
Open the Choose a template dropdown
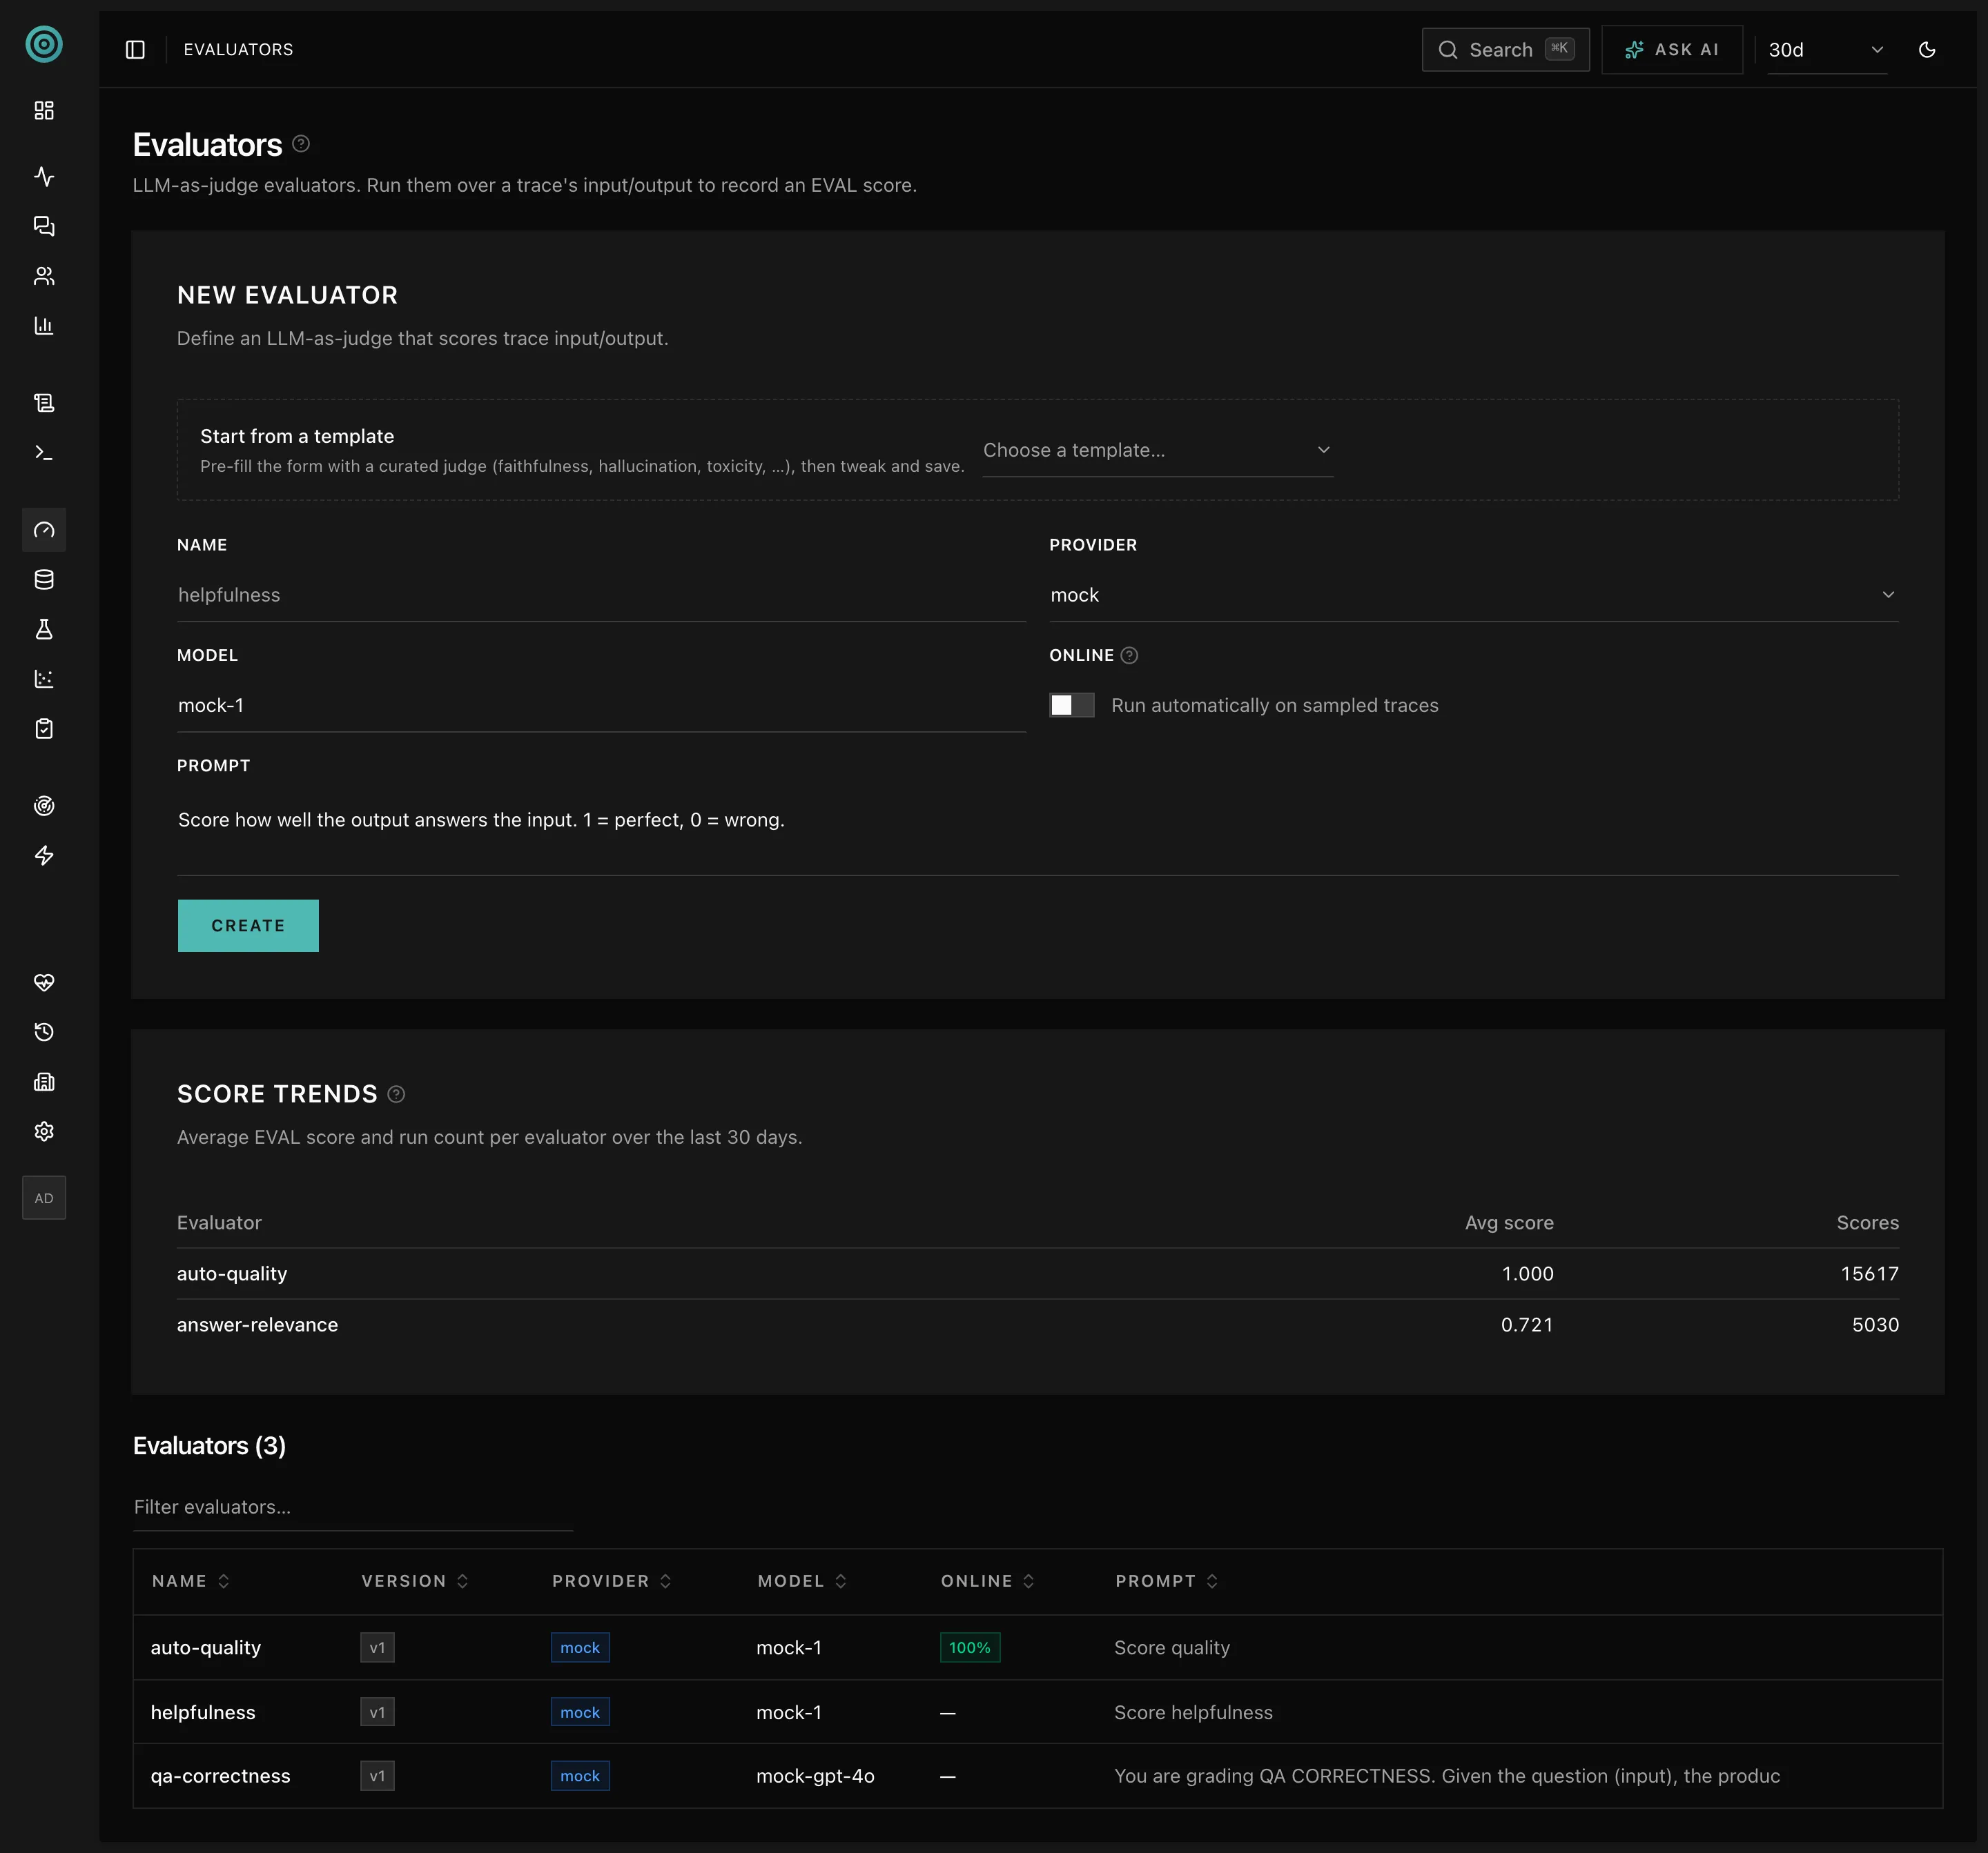[x=1157, y=450]
